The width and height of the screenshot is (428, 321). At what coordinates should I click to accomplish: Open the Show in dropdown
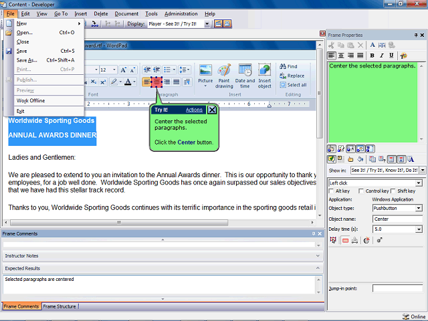coord(423,170)
